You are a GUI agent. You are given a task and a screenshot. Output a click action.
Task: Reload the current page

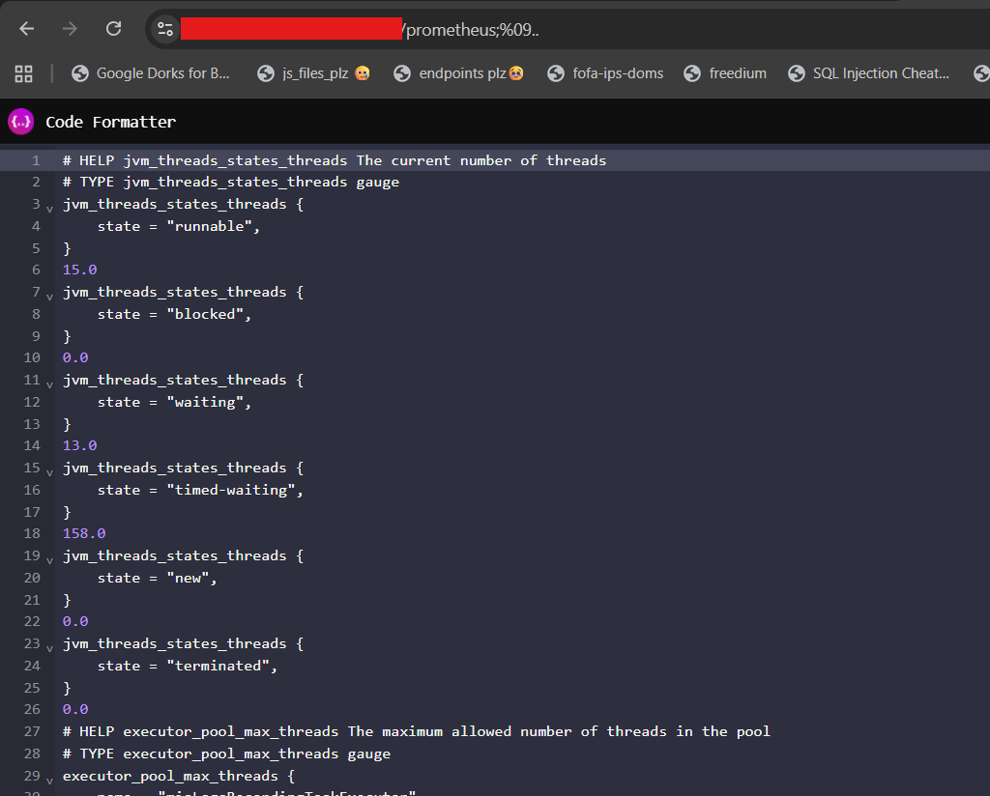(114, 29)
